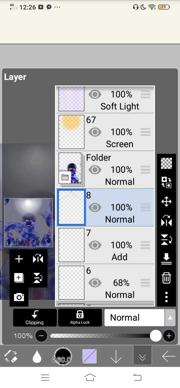Merge layer down with download arrow icon

click(x=166, y=258)
